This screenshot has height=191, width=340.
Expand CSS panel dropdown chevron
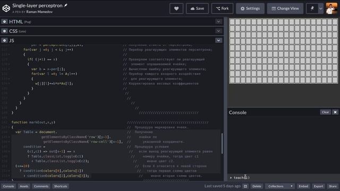[x=218, y=31]
